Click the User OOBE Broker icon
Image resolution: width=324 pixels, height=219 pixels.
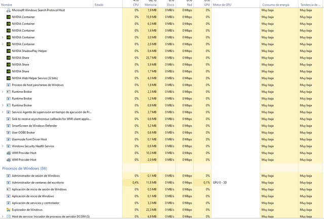(9, 133)
